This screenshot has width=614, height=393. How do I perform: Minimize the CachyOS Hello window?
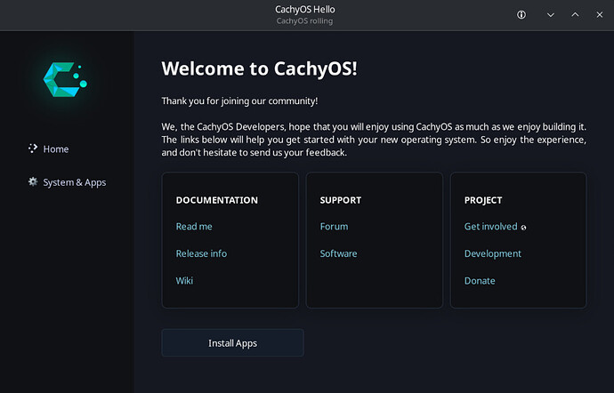[x=551, y=15]
